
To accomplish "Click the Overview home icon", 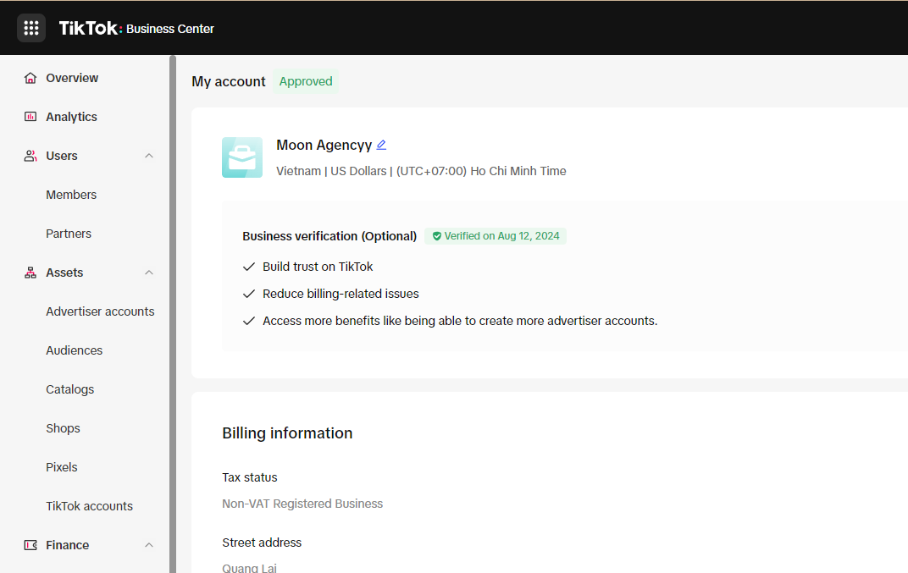I will coord(30,78).
